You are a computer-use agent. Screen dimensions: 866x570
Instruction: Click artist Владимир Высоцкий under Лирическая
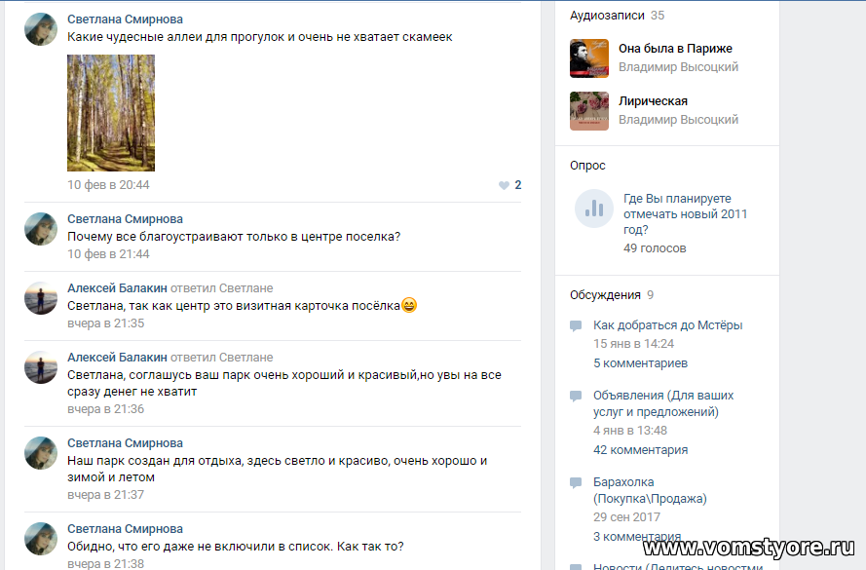pyautogui.click(x=678, y=120)
